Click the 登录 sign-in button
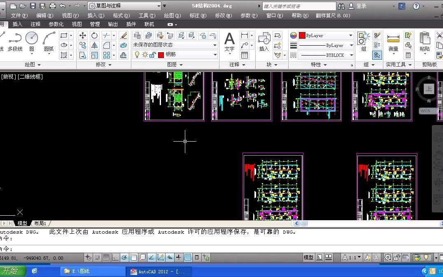The image size is (443, 277). (x=358, y=6)
